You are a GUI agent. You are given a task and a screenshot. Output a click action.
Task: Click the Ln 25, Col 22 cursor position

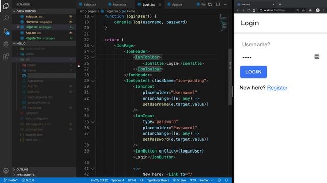coord(100,180)
